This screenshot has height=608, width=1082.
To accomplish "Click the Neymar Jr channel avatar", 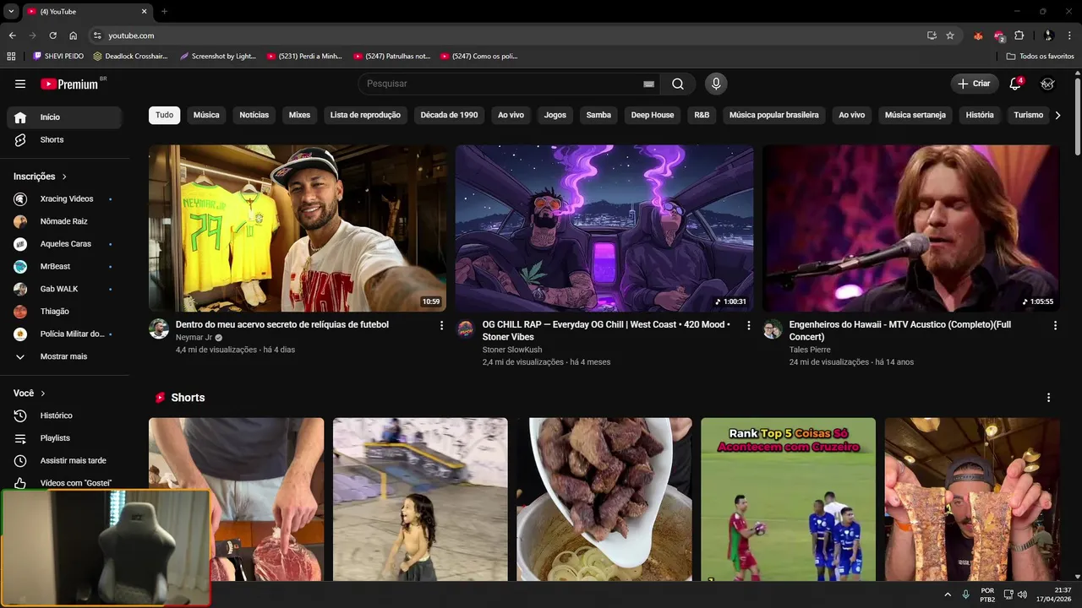I will pos(159,328).
